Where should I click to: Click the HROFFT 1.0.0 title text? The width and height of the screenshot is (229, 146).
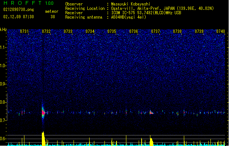tap(29, 3)
